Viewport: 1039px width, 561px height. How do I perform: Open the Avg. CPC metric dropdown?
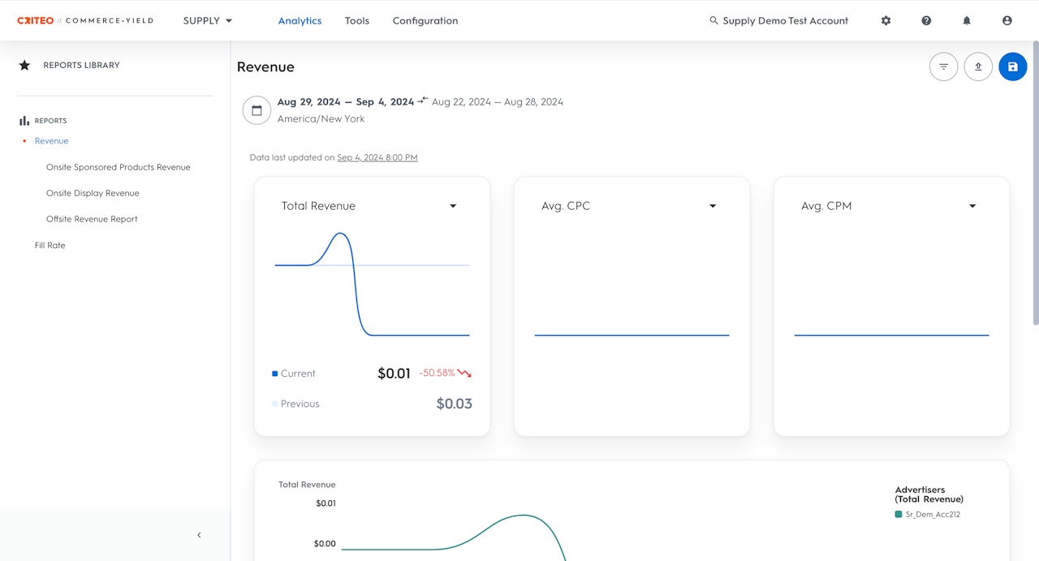(713, 206)
